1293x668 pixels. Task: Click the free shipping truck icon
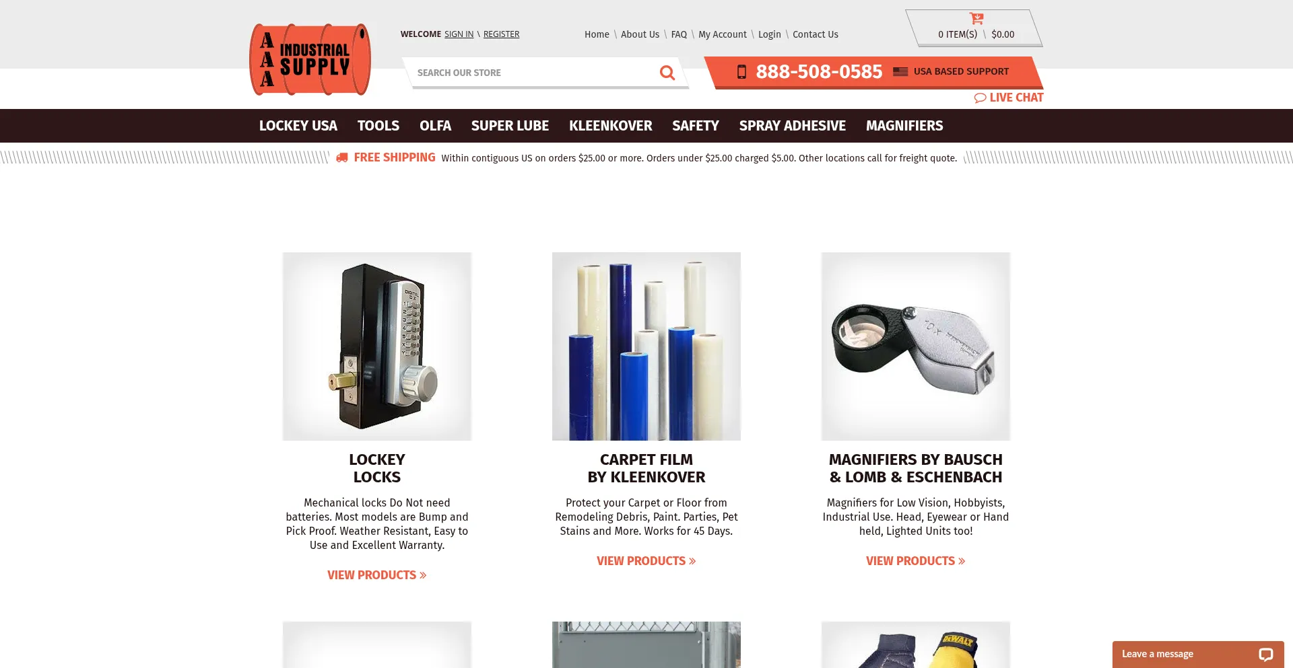click(342, 157)
